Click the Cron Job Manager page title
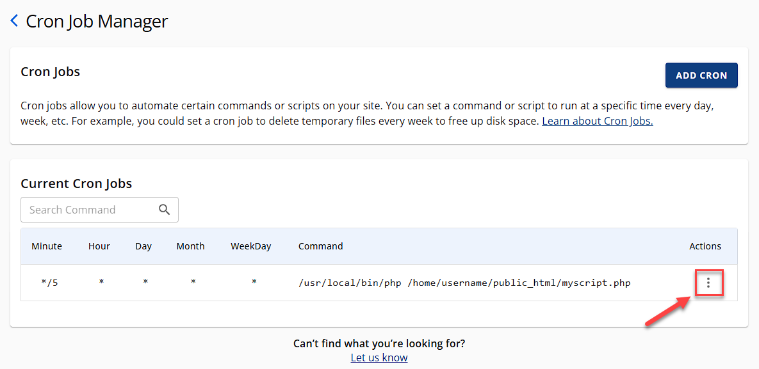 [97, 21]
